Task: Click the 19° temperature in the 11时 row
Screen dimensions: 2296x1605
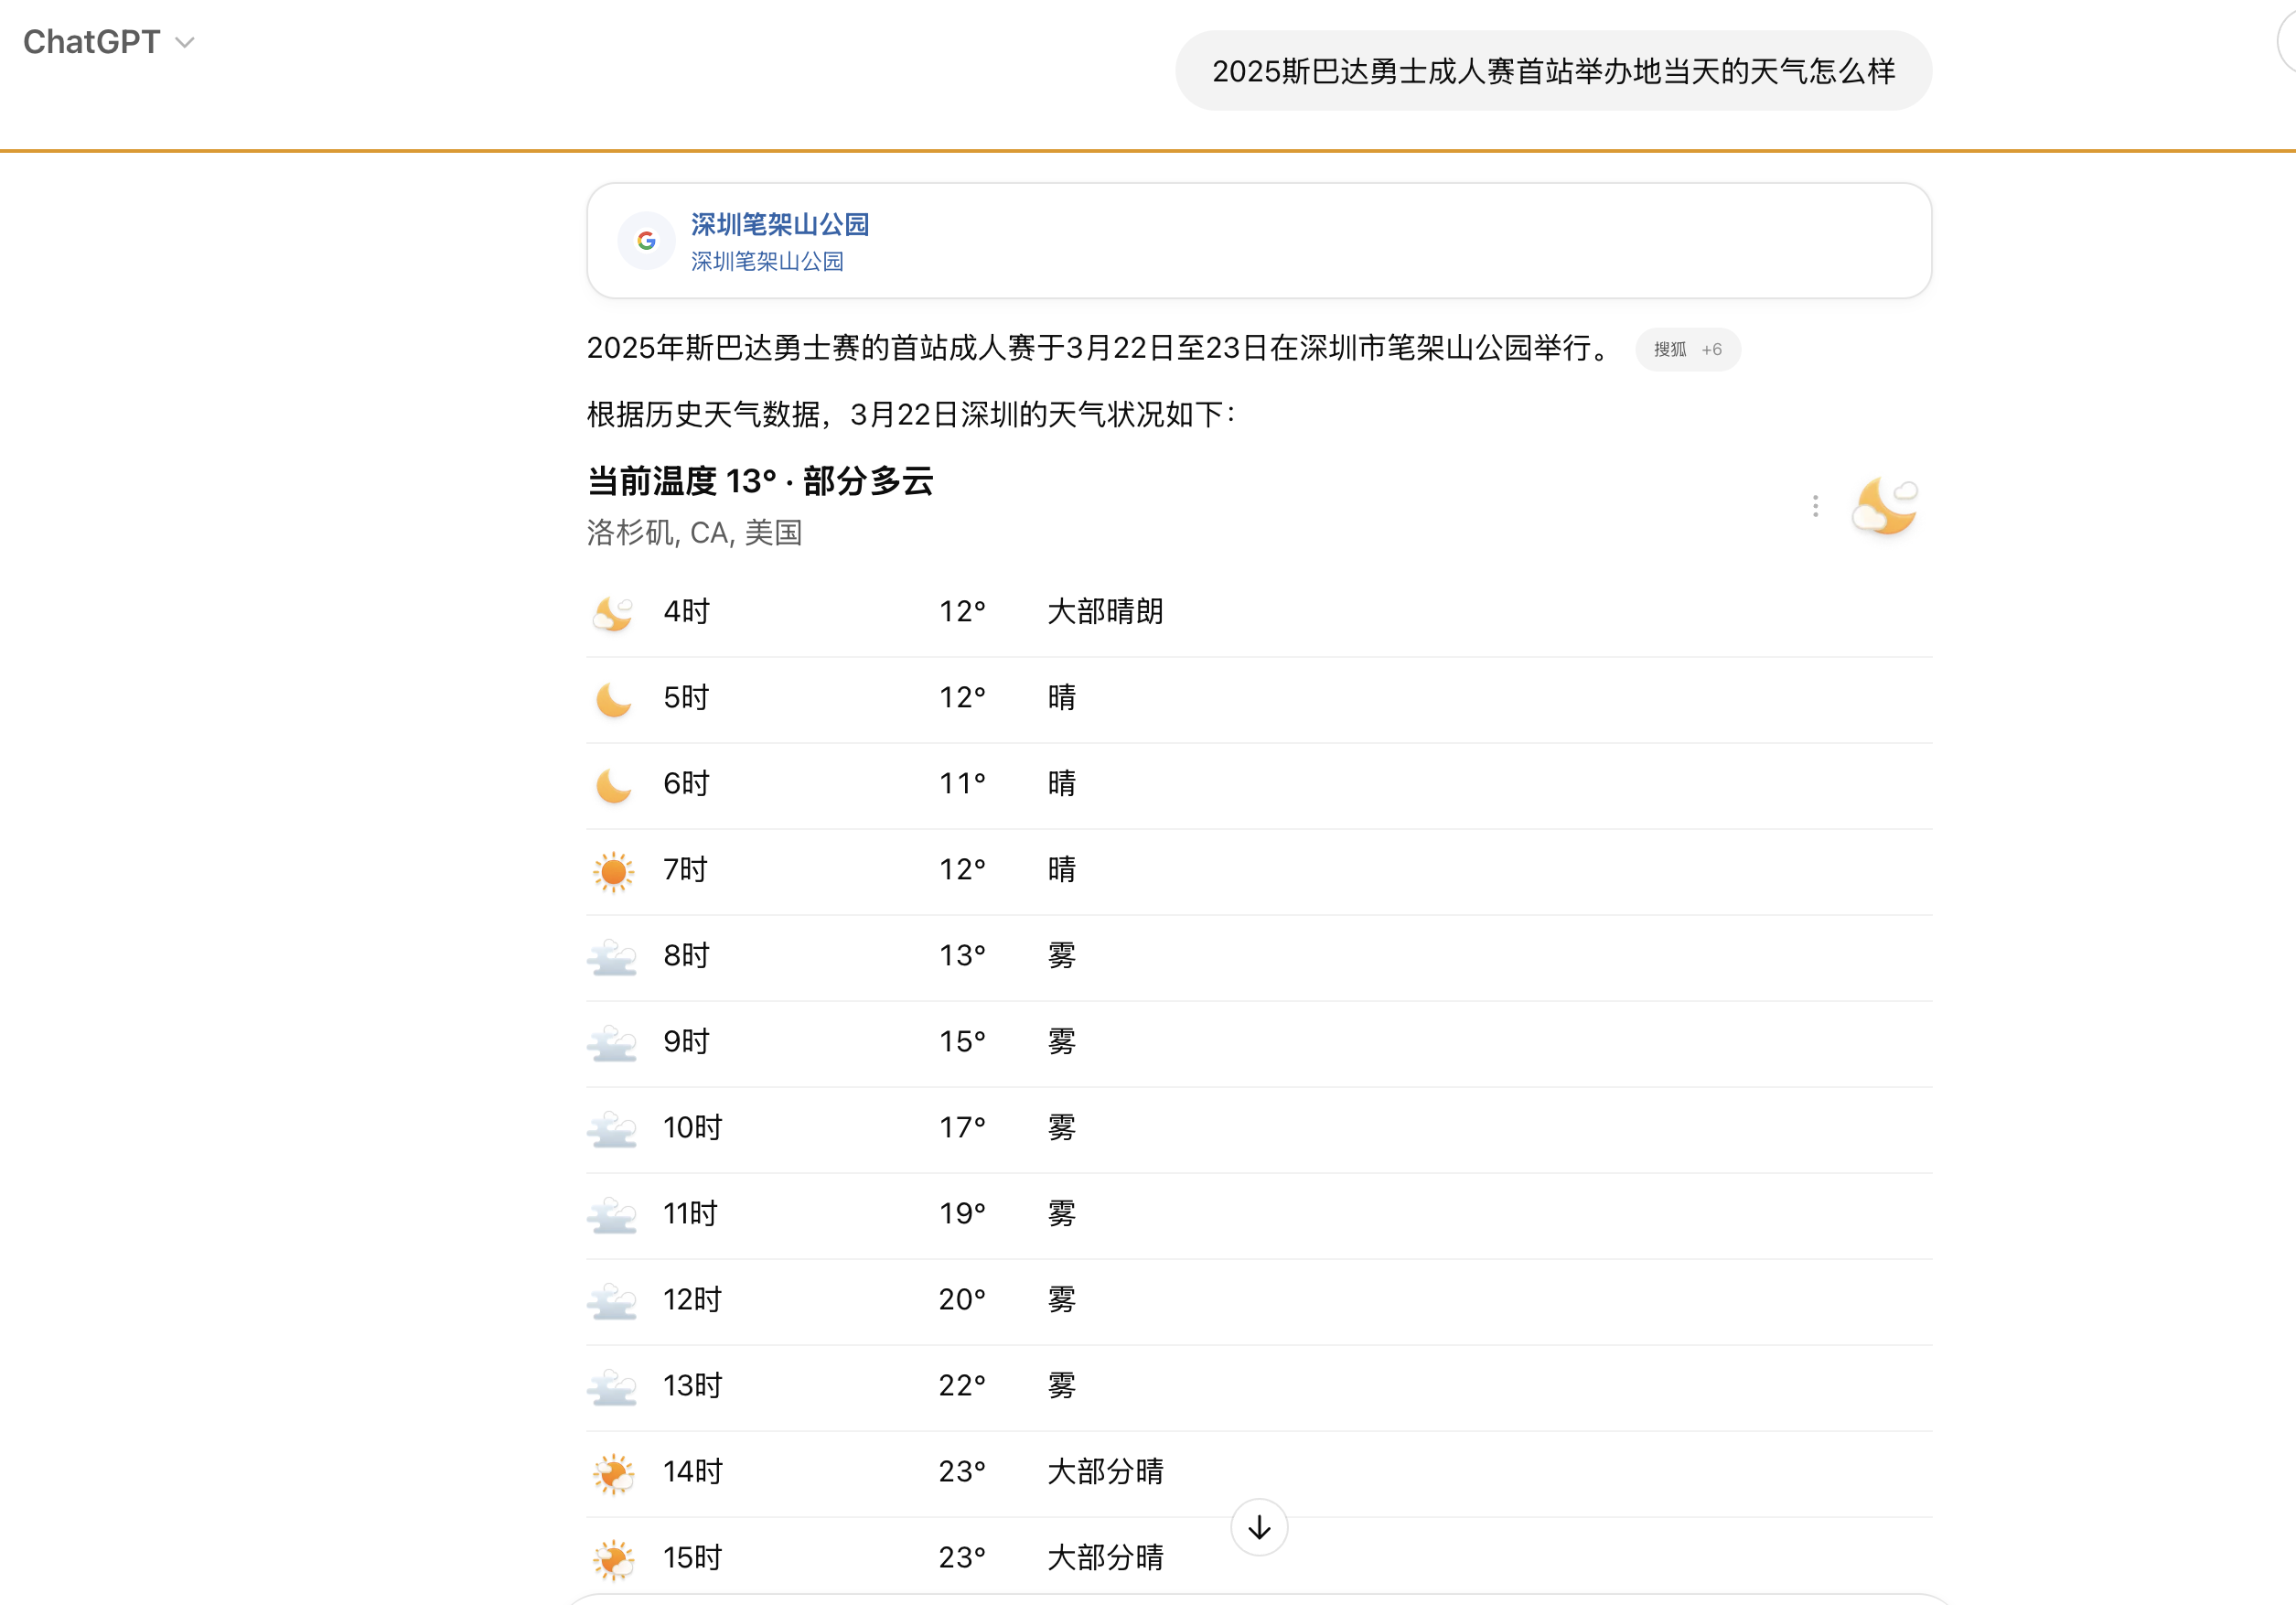Action: pos(962,1213)
